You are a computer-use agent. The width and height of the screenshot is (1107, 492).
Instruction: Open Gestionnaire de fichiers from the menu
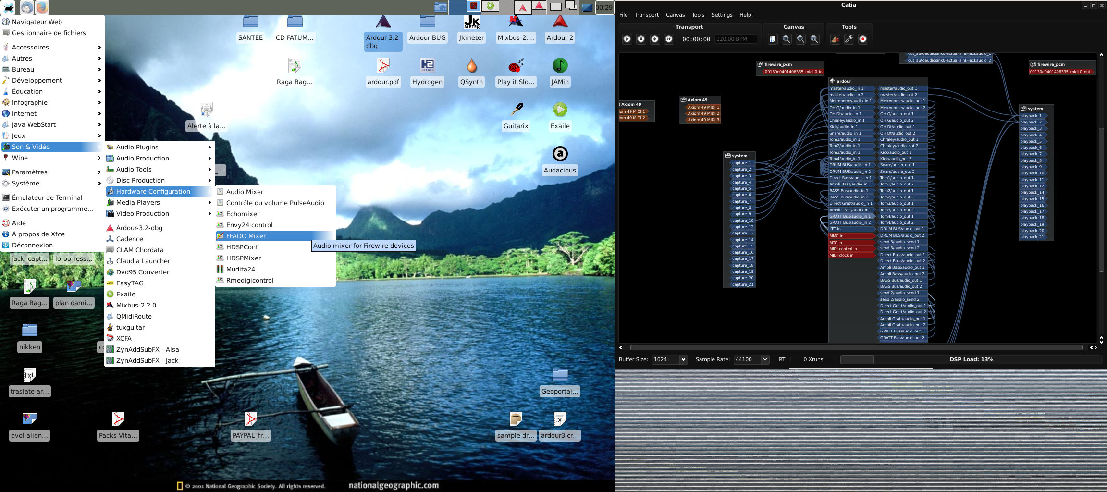tap(52, 33)
